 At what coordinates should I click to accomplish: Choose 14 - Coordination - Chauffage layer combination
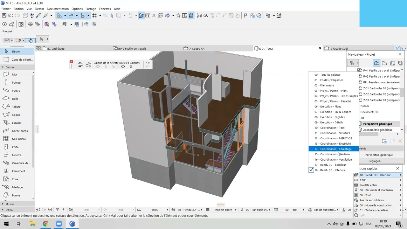[x=334, y=149]
